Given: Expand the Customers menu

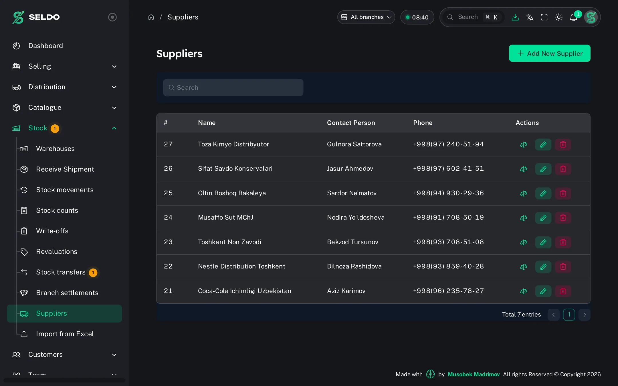Looking at the screenshot, I should coord(64,355).
